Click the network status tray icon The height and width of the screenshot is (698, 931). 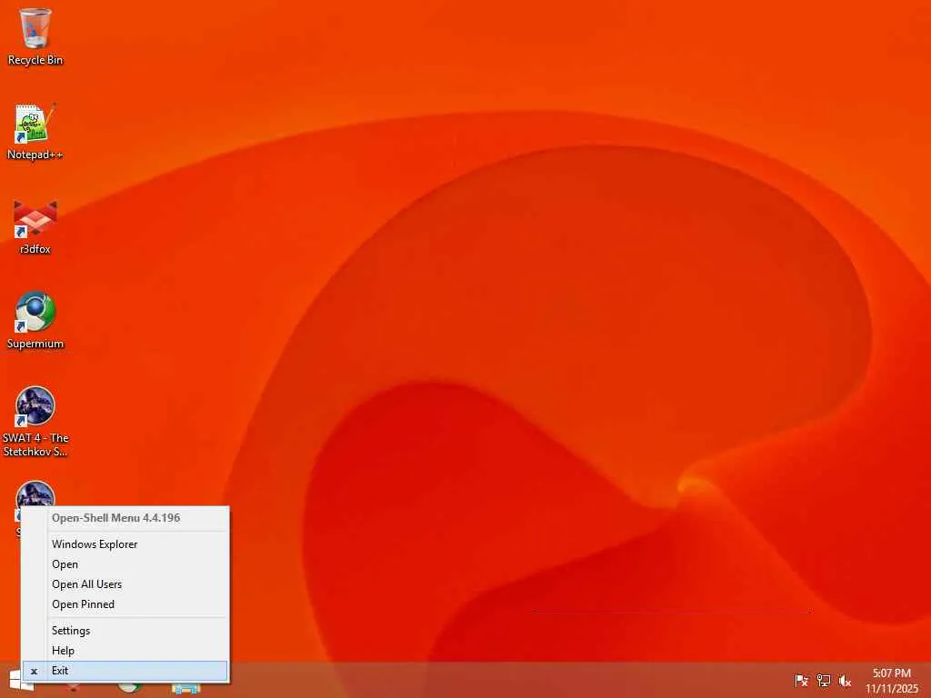(x=823, y=680)
